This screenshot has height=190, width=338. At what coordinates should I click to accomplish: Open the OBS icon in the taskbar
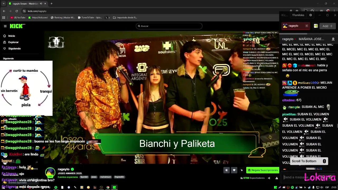click(101, 187)
